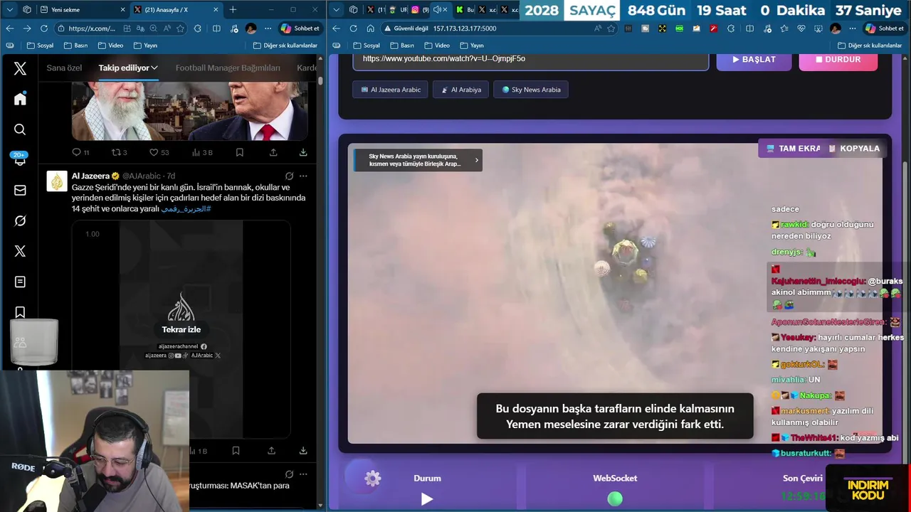
Task: Click green WebSocket status indicator
Action: 615,499
